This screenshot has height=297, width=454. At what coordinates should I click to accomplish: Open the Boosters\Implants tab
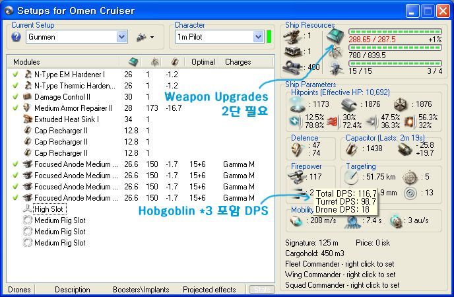coord(141,290)
